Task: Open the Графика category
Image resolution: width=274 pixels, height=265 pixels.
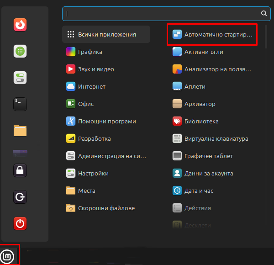Action: pyautogui.click(x=106, y=52)
